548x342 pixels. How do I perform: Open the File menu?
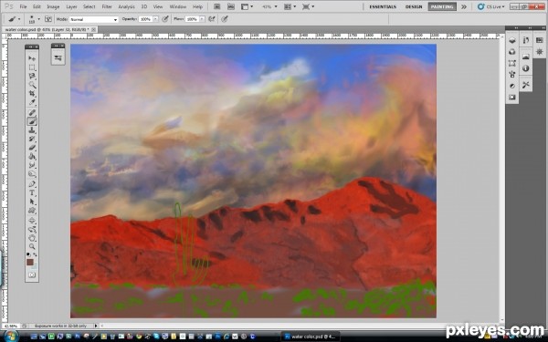[x=23, y=6]
